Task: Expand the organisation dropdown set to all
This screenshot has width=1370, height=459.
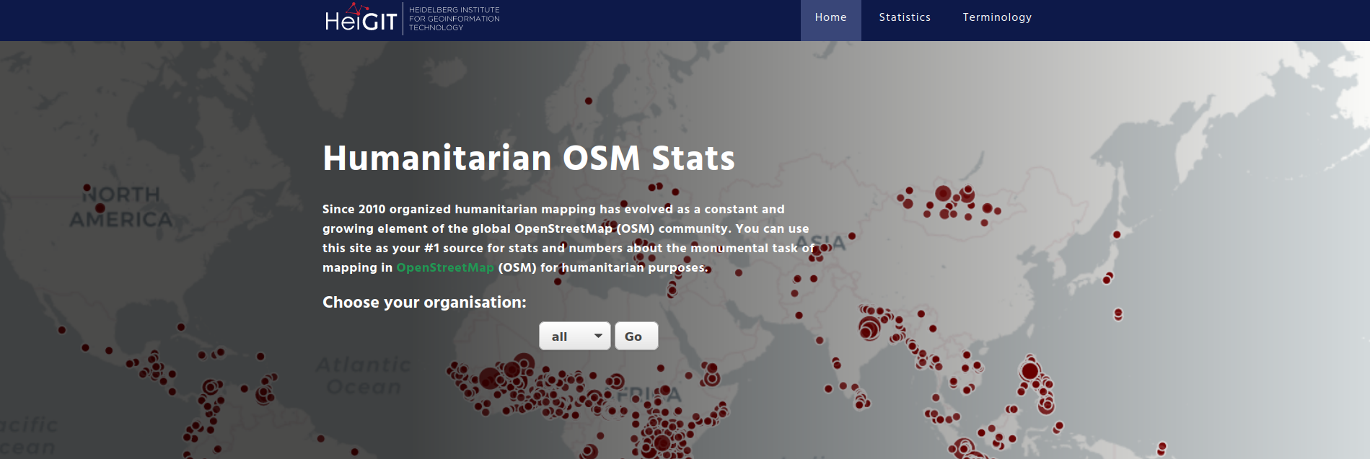Action: pos(575,336)
